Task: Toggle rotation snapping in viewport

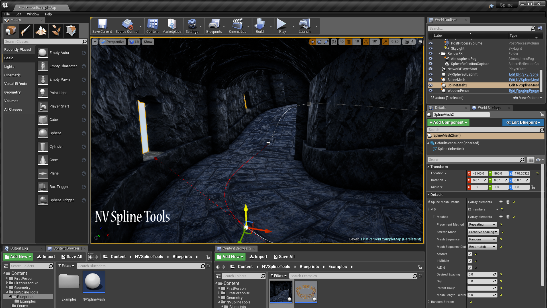Action: tap(366, 42)
